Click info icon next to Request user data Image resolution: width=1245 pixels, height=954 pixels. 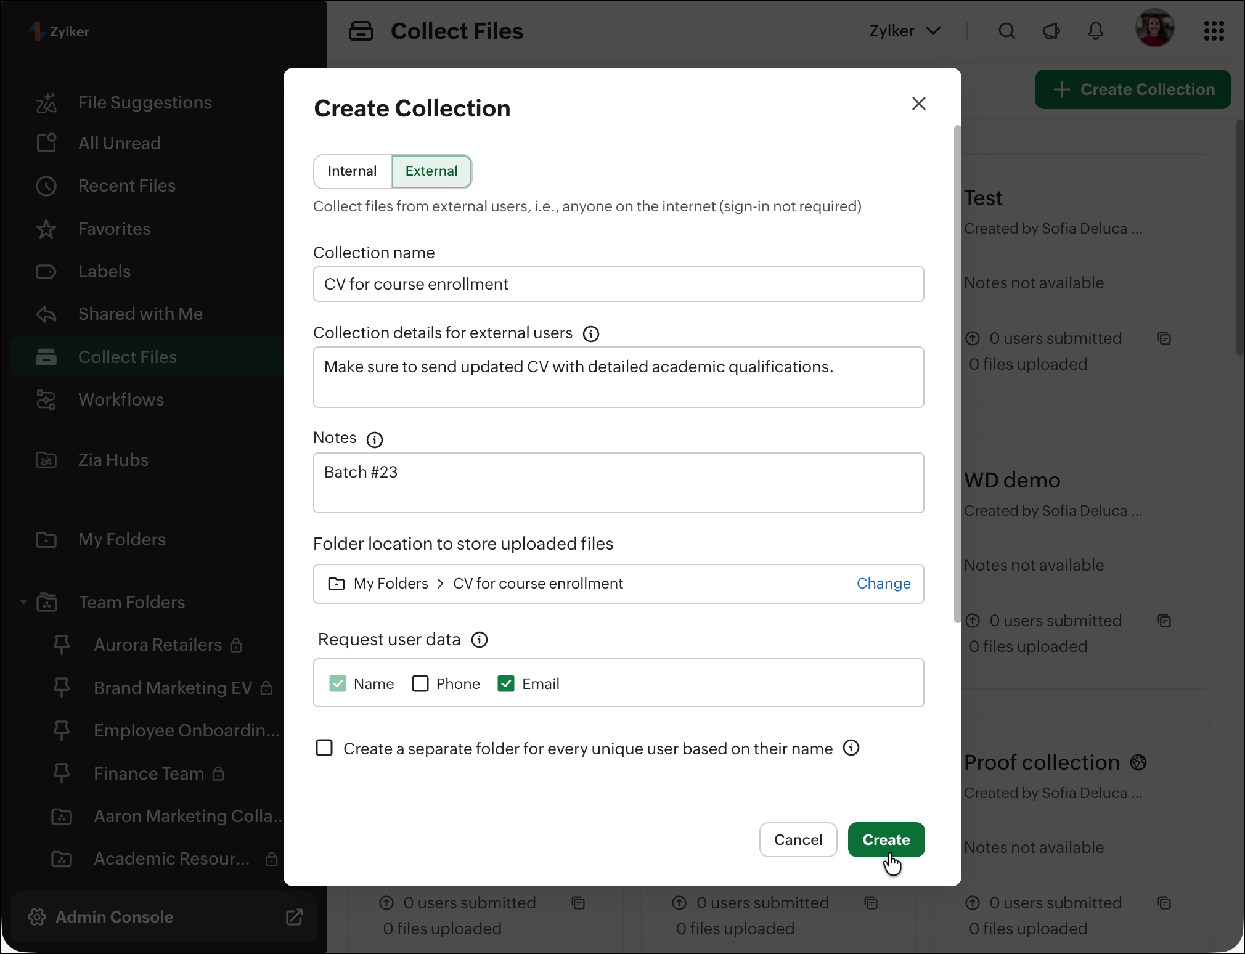(x=479, y=640)
